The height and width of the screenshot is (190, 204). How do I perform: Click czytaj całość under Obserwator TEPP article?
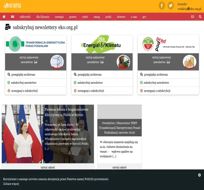tap(119, 167)
